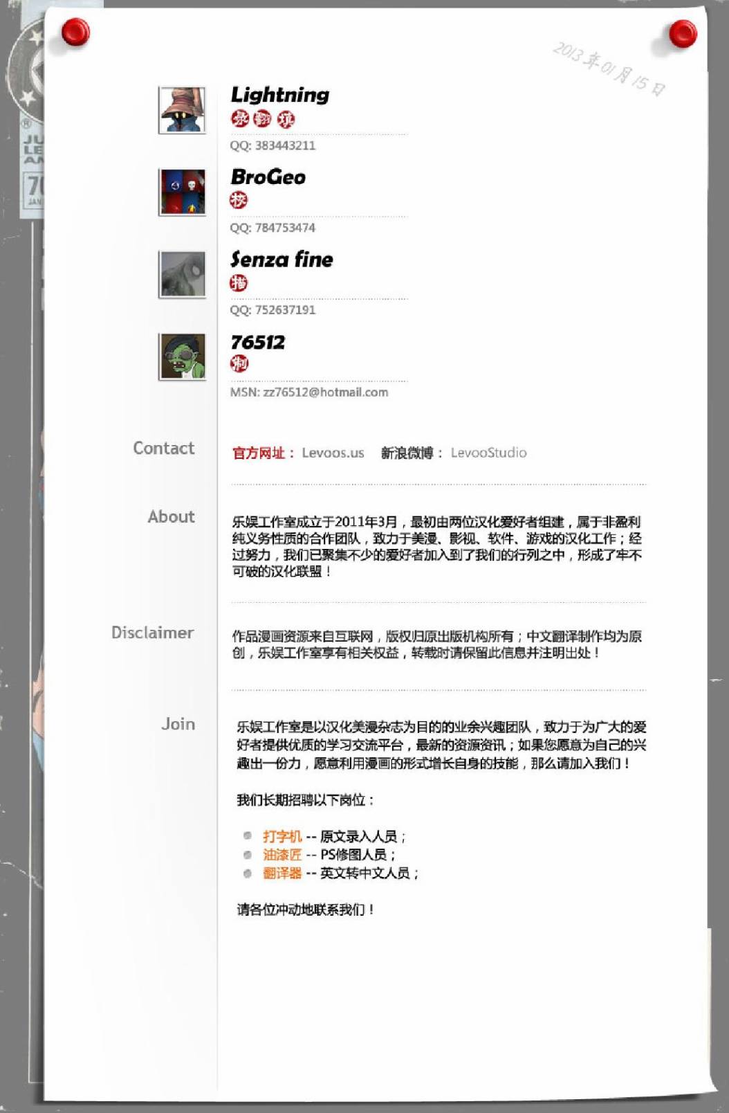Viewport: 729px width, 1113px height.
Task: Click the first red seal badge under Lightning
Action: pyautogui.click(x=239, y=119)
